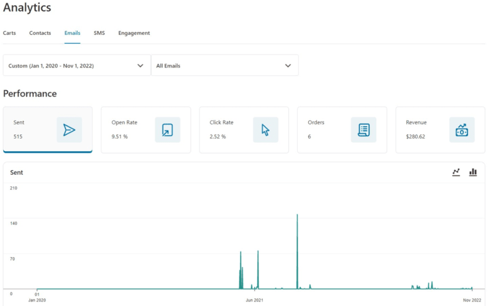488x306 pixels.
Task: Expand date range using its chevron
Action: [x=141, y=66]
